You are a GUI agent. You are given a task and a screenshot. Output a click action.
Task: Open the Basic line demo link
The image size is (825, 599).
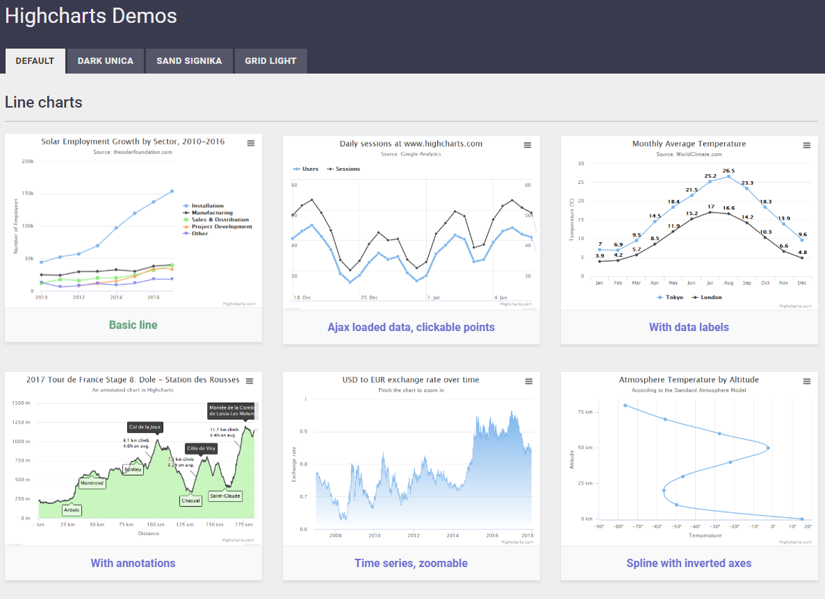pyautogui.click(x=133, y=325)
